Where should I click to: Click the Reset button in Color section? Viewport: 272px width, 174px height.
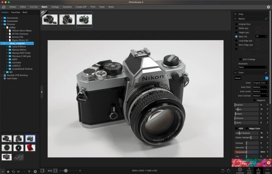click(x=238, y=78)
